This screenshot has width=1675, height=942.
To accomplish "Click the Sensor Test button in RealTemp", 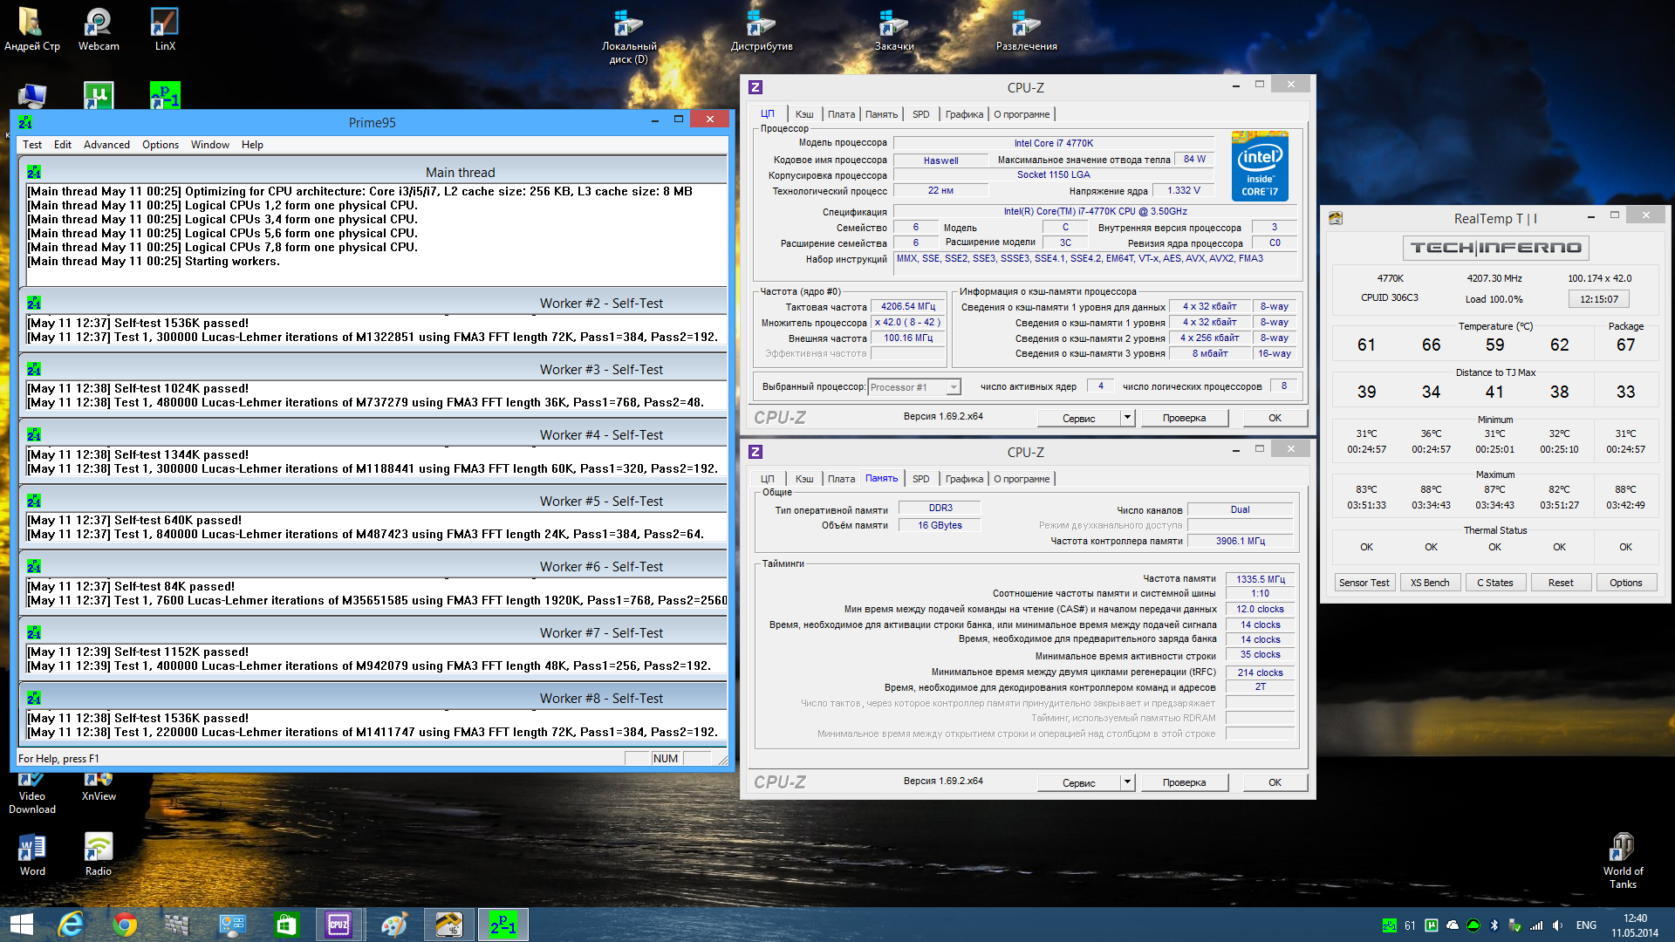I will click(1364, 583).
